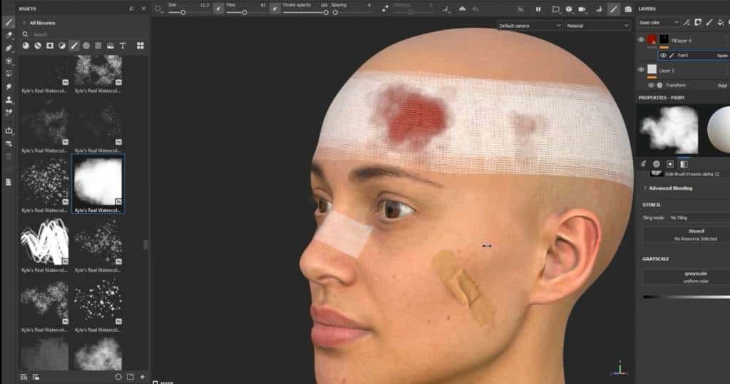The height and width of the screenshot is (384, 730).
Task: Filter assets by Environment maps
Action: coord(110,46)
